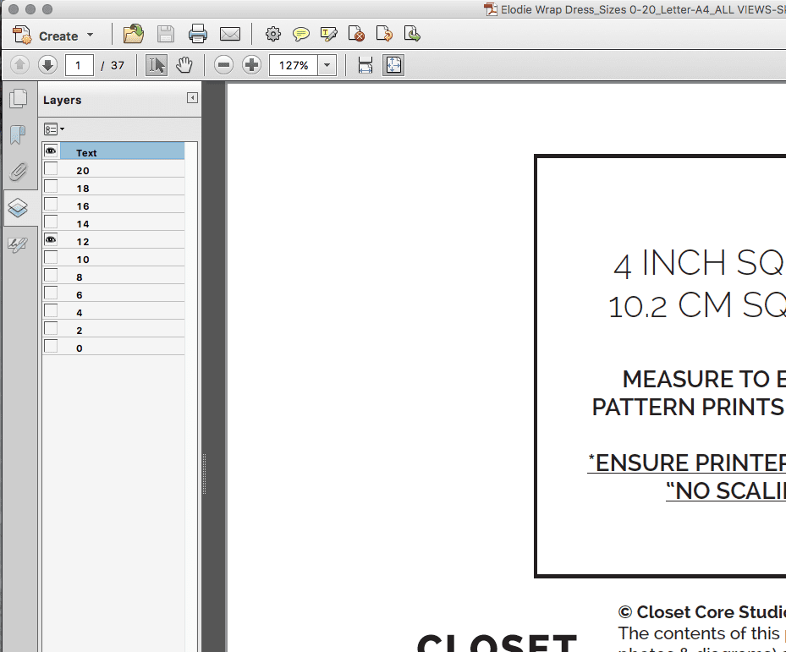Click the Fit Width scrolling icon

[366, 65]
